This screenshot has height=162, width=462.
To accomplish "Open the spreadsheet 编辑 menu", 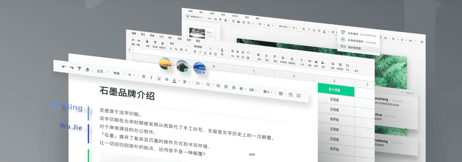I will pos(134,33).
